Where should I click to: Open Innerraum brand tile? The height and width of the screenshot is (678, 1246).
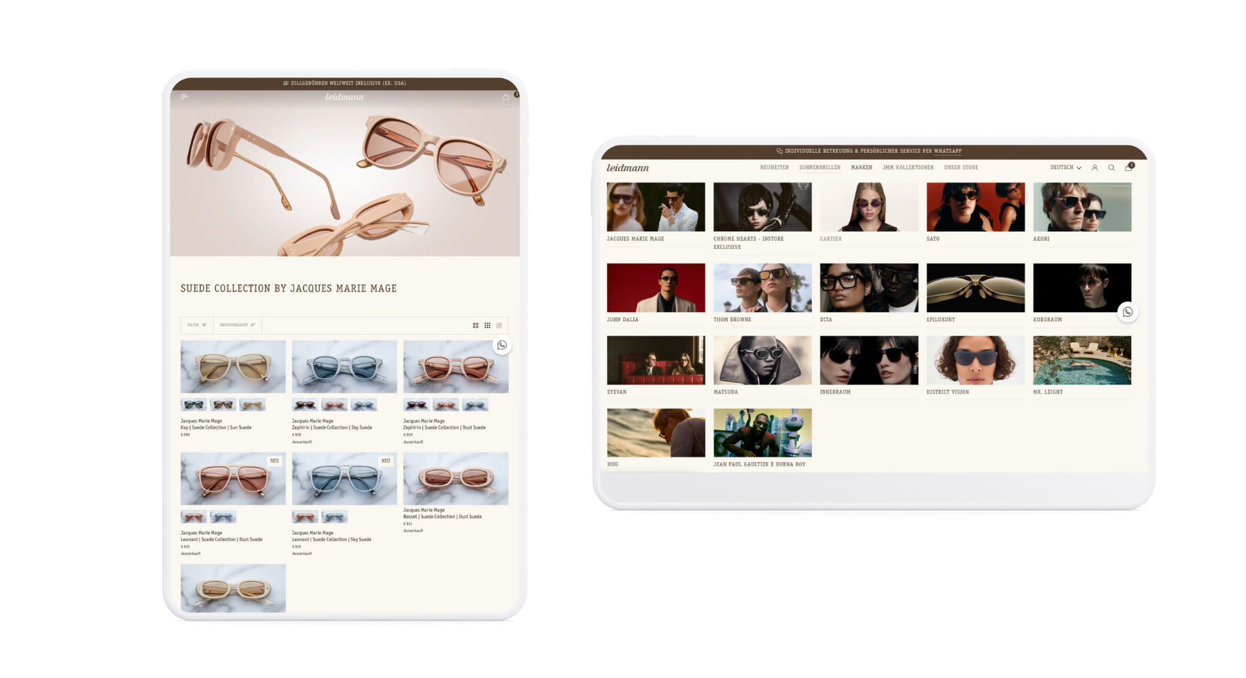(x=869, y=360)
